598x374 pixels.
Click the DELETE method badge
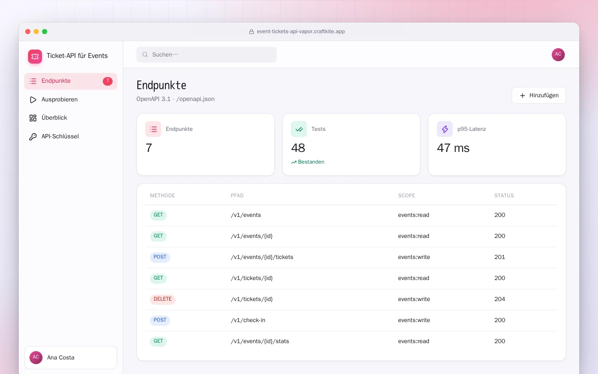coord(163,300)
